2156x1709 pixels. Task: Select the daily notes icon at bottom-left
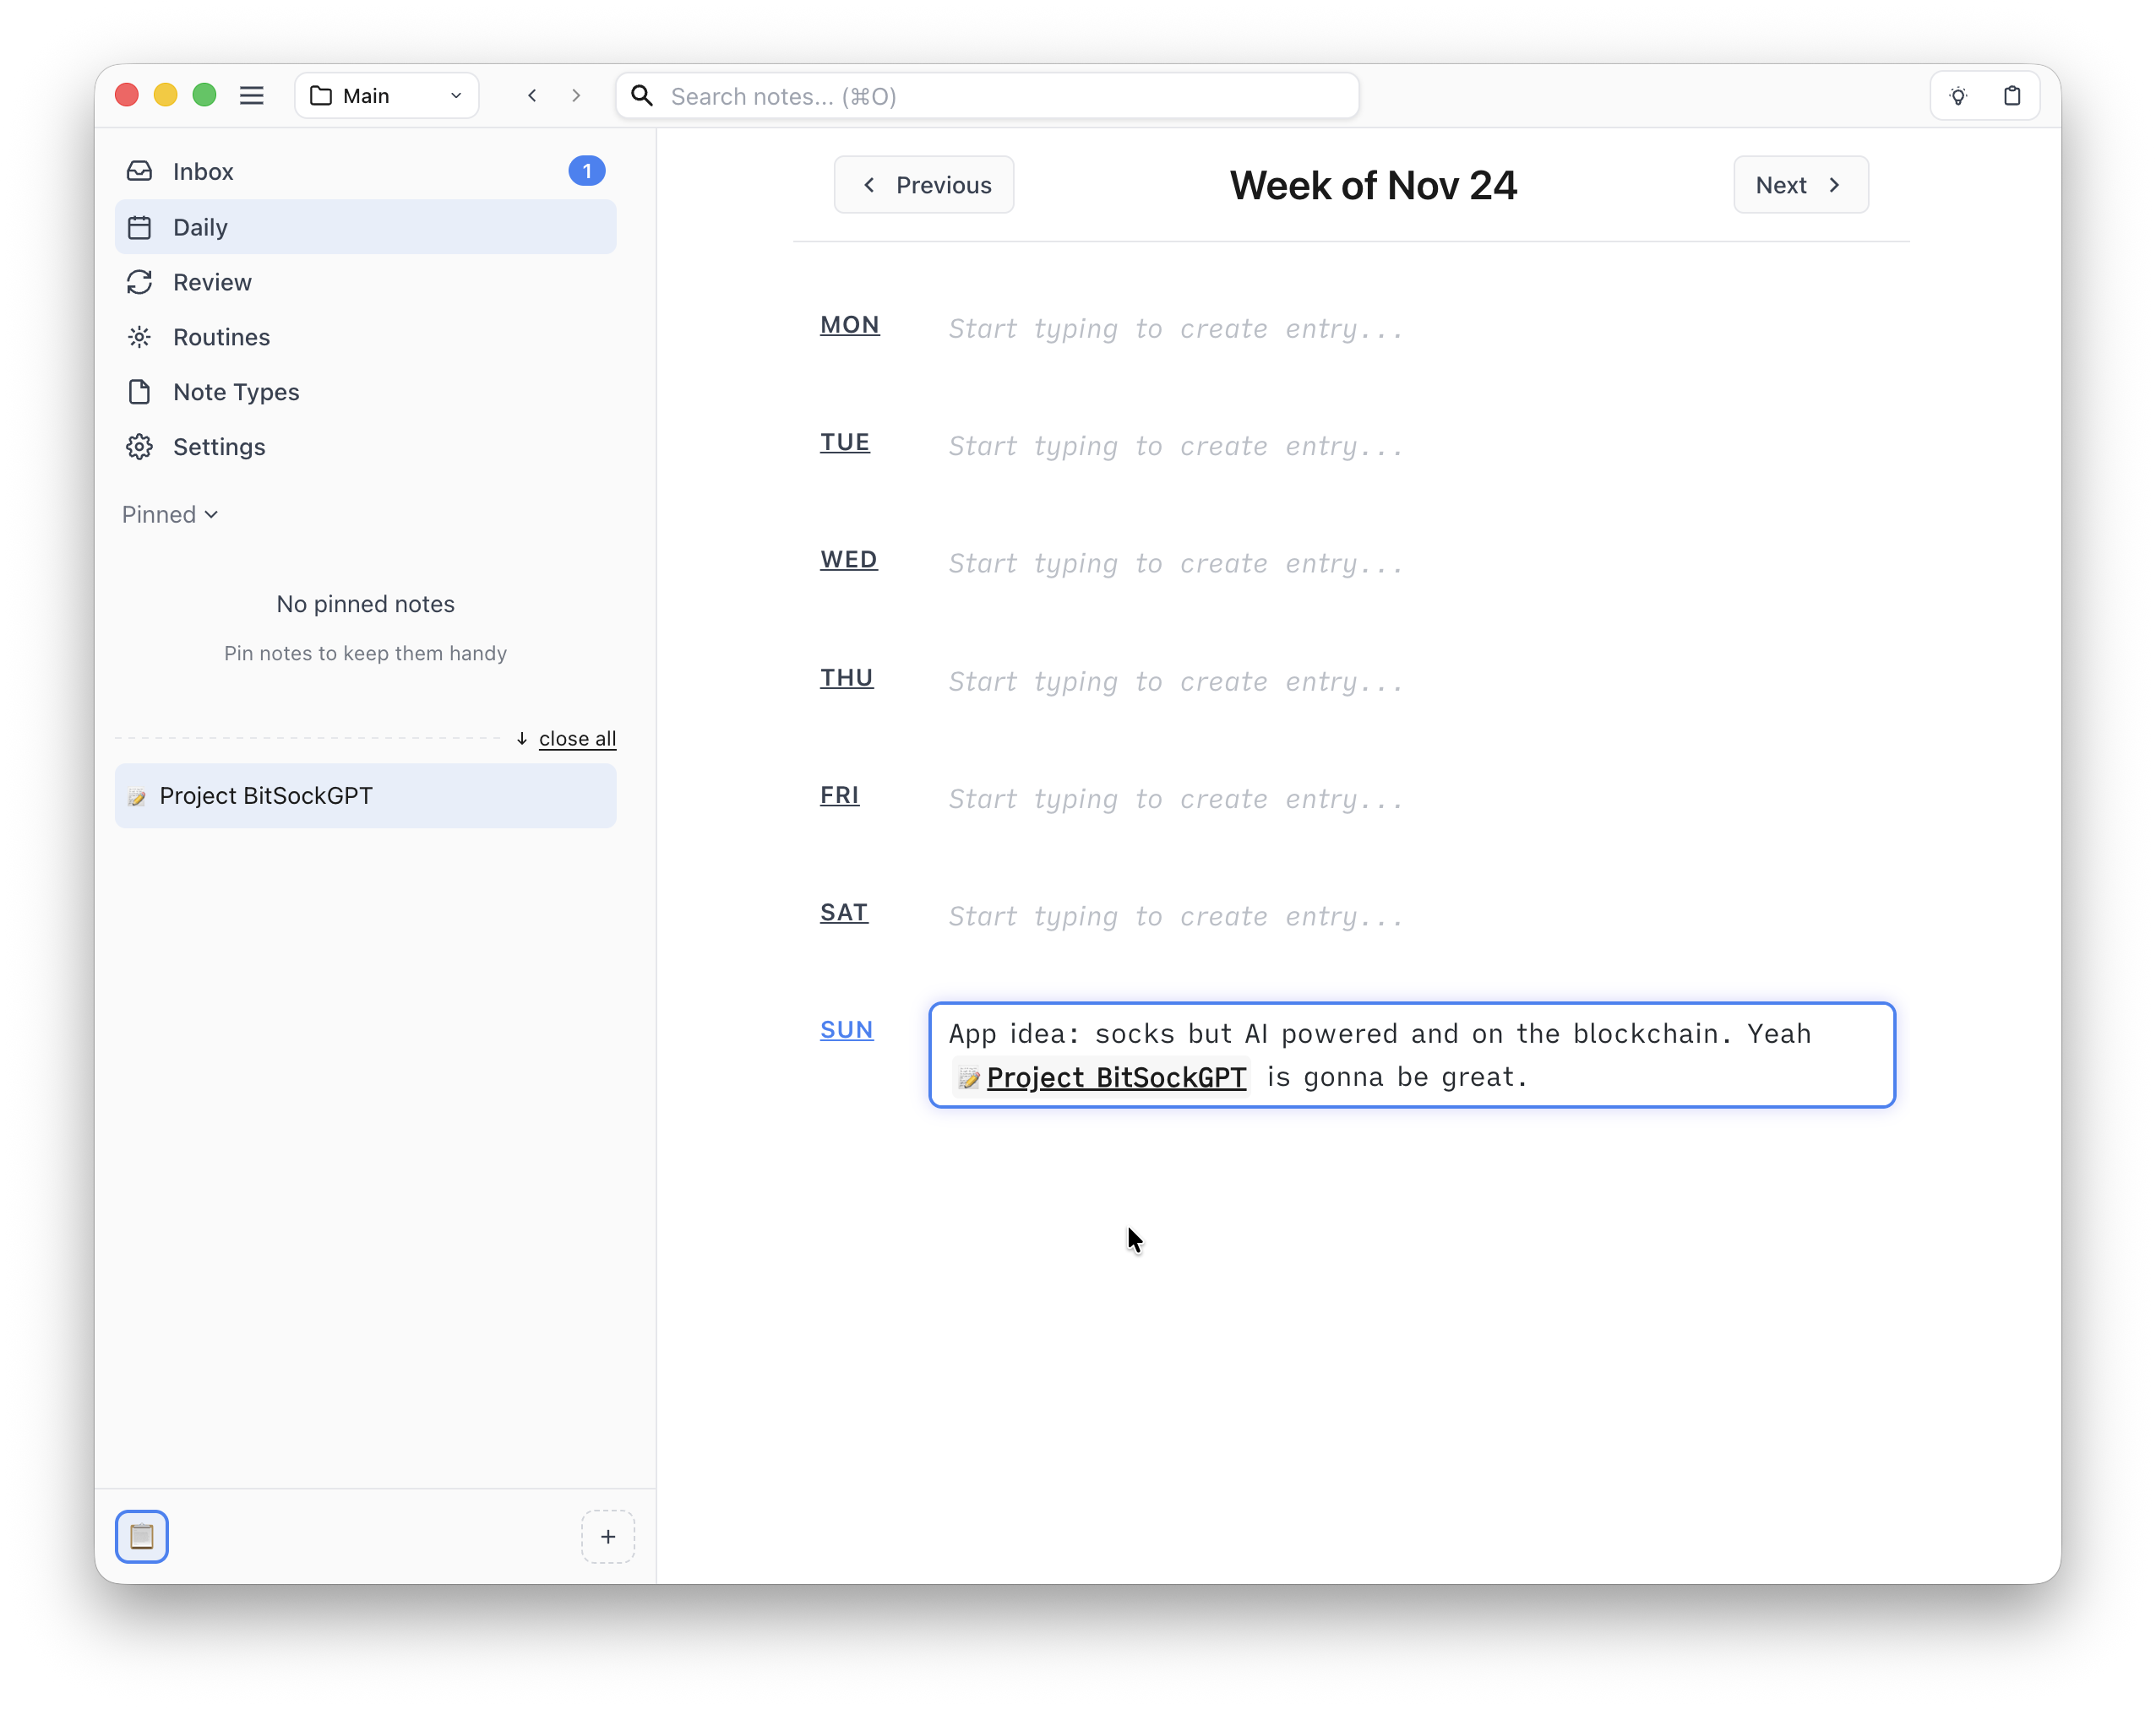click(x=142, y=1536)
